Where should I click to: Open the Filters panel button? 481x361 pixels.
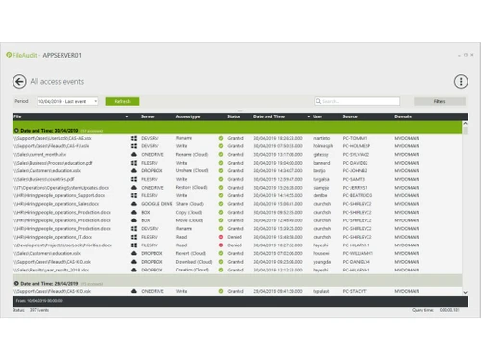(440, 101)
